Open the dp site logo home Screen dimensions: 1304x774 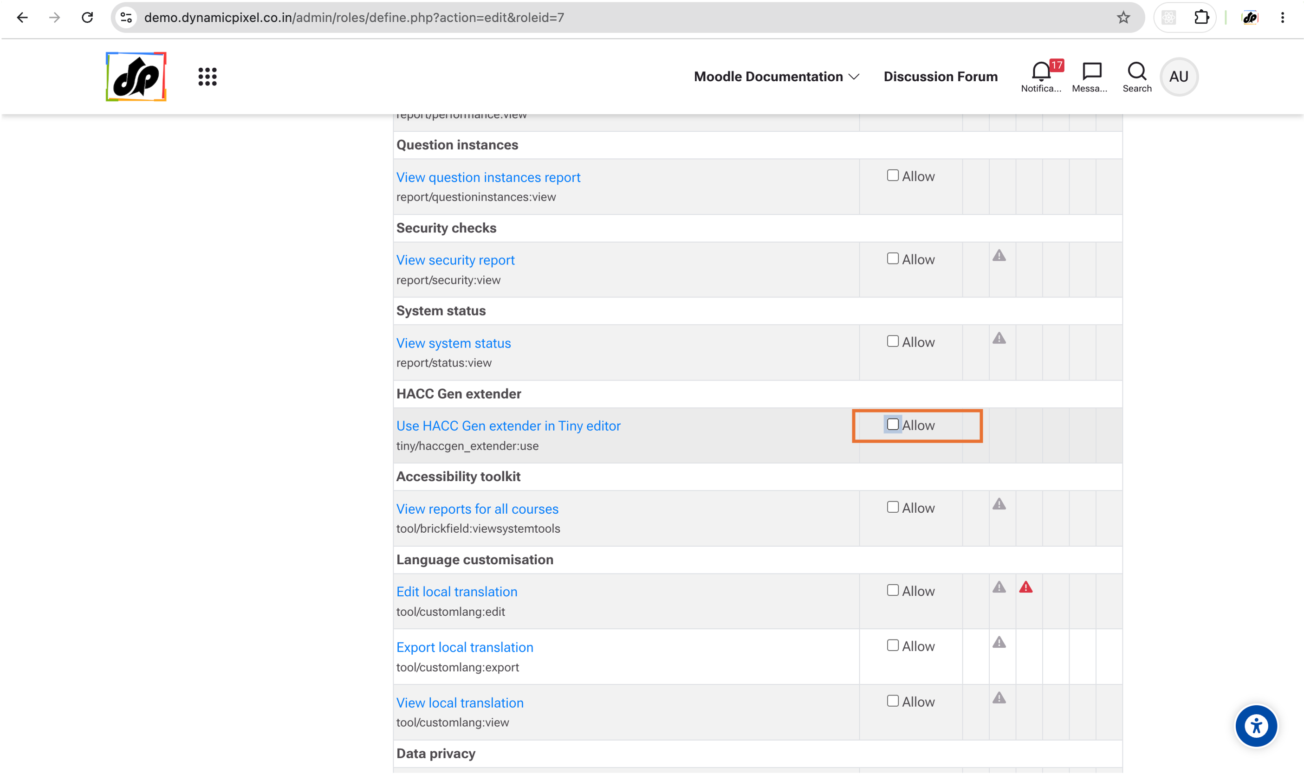pos(136,77)
